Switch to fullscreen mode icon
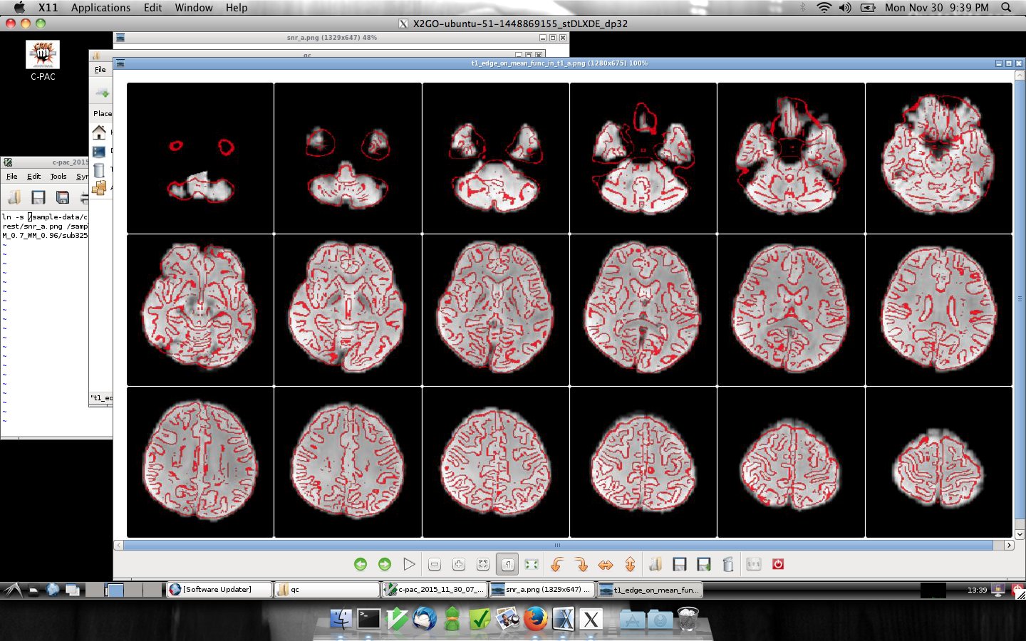This screenshot has height=641, width=1026. pyautogui.click(x=532, y=564)
